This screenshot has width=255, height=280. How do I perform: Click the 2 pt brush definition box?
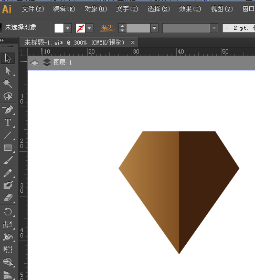coord(239,28)
